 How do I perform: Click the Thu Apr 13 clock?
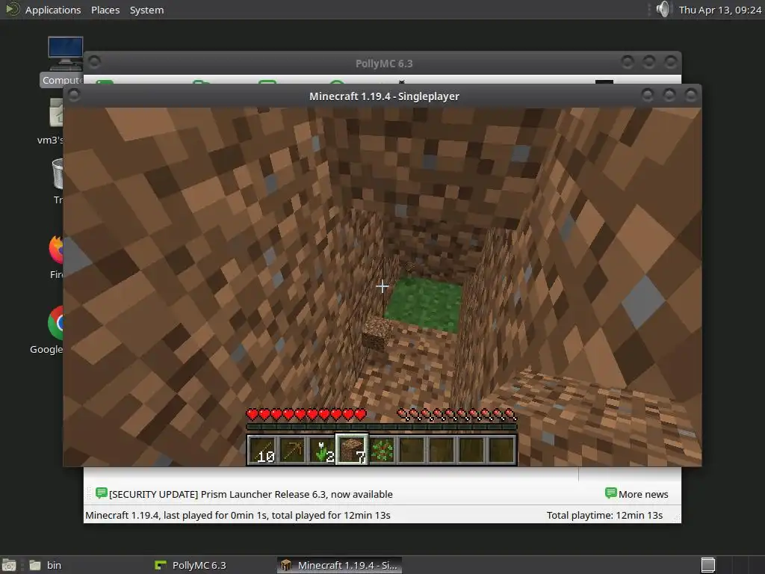coord(719,10)
